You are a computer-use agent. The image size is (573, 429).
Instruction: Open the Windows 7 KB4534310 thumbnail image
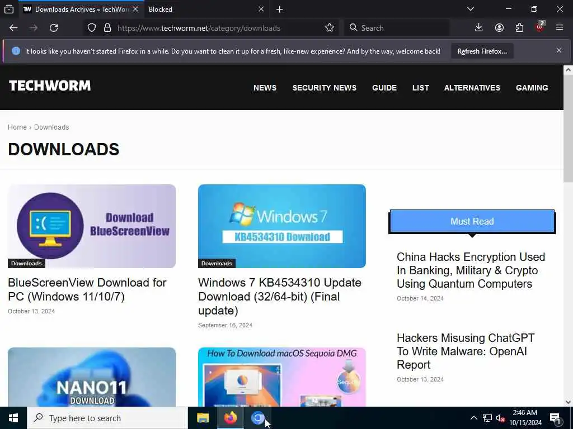pyautogui.click(x=282, y=226)
